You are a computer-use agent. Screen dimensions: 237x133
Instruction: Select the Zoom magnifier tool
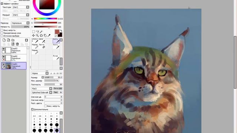coord(37,35)
